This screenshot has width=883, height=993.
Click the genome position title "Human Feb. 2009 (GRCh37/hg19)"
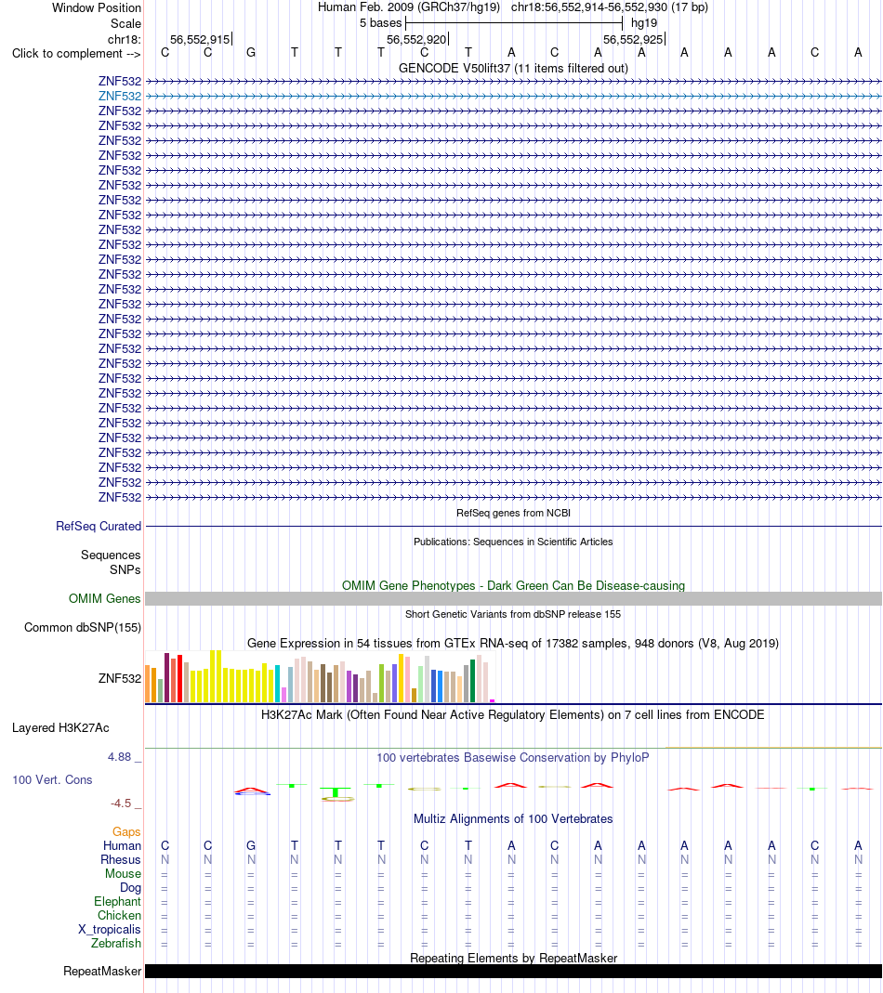click(x=409, y=7)
